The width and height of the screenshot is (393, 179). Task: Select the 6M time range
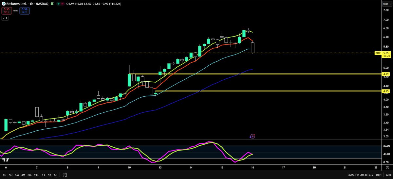(x=30, y=175)
